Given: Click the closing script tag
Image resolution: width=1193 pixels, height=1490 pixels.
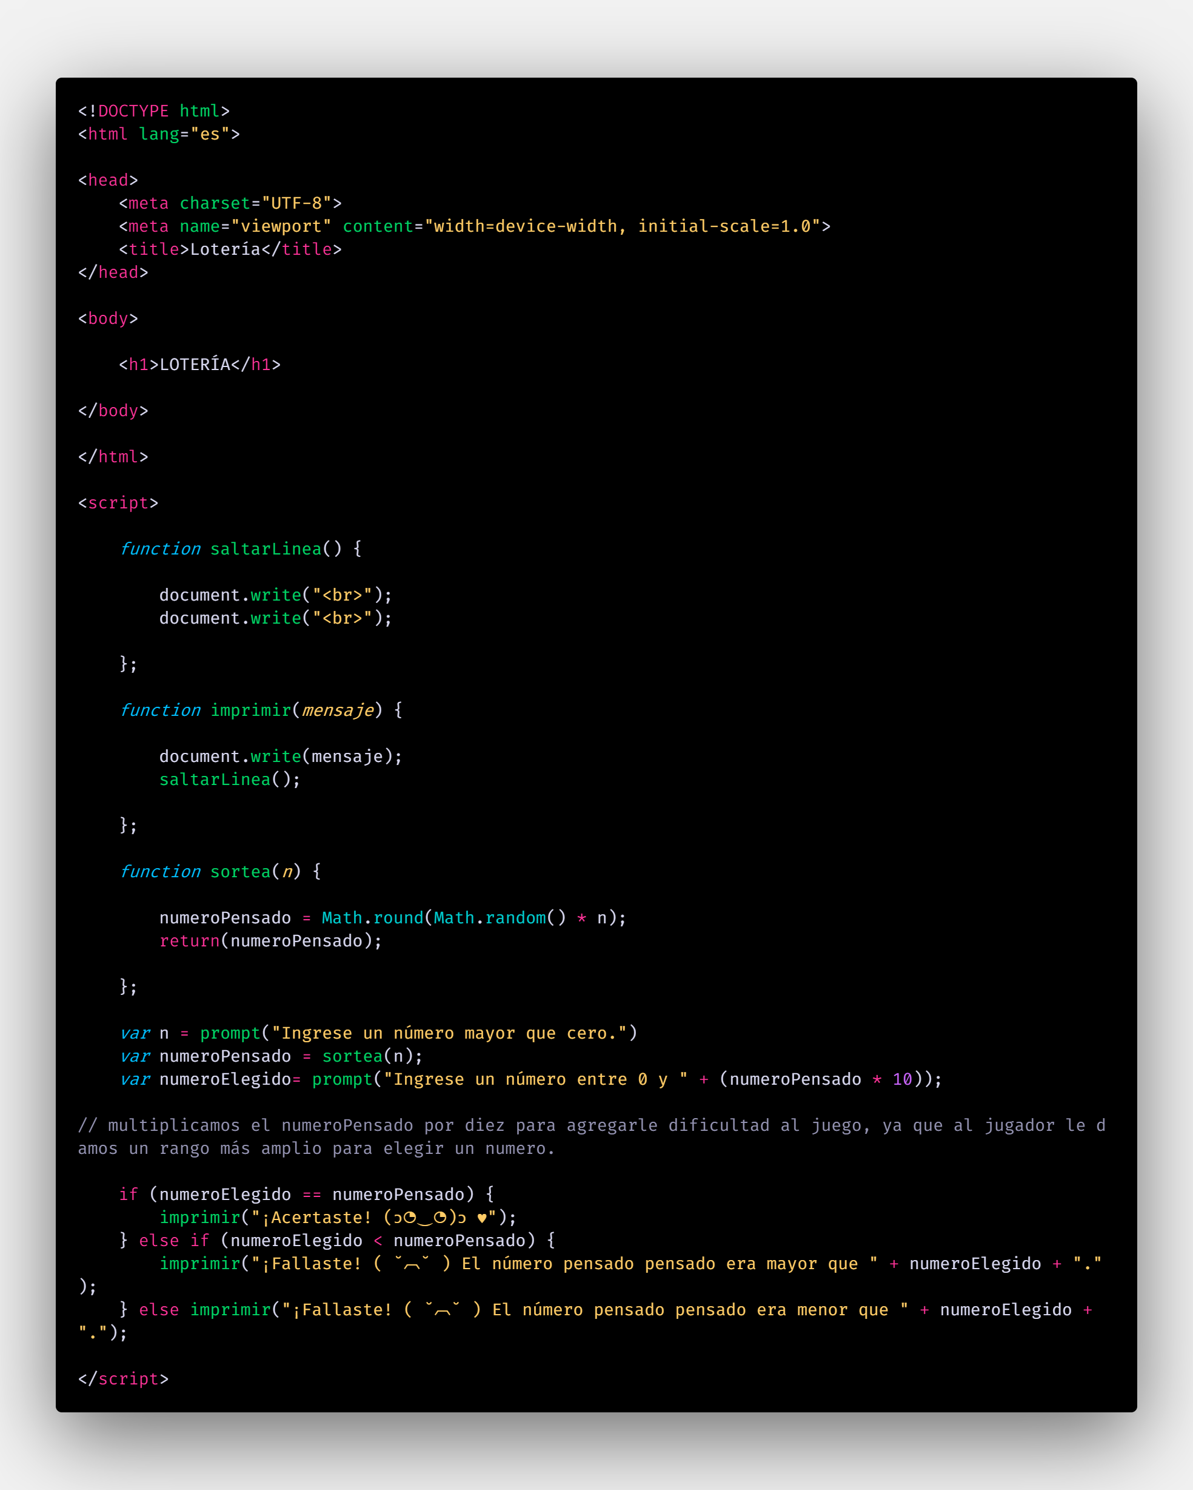Looking at the screenshot, I should coord(123,1379).
